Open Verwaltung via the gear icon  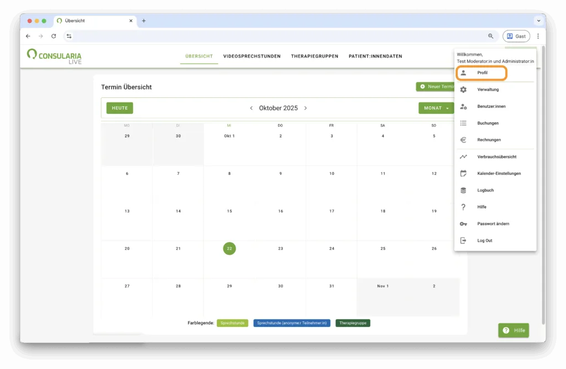(463, 90)
